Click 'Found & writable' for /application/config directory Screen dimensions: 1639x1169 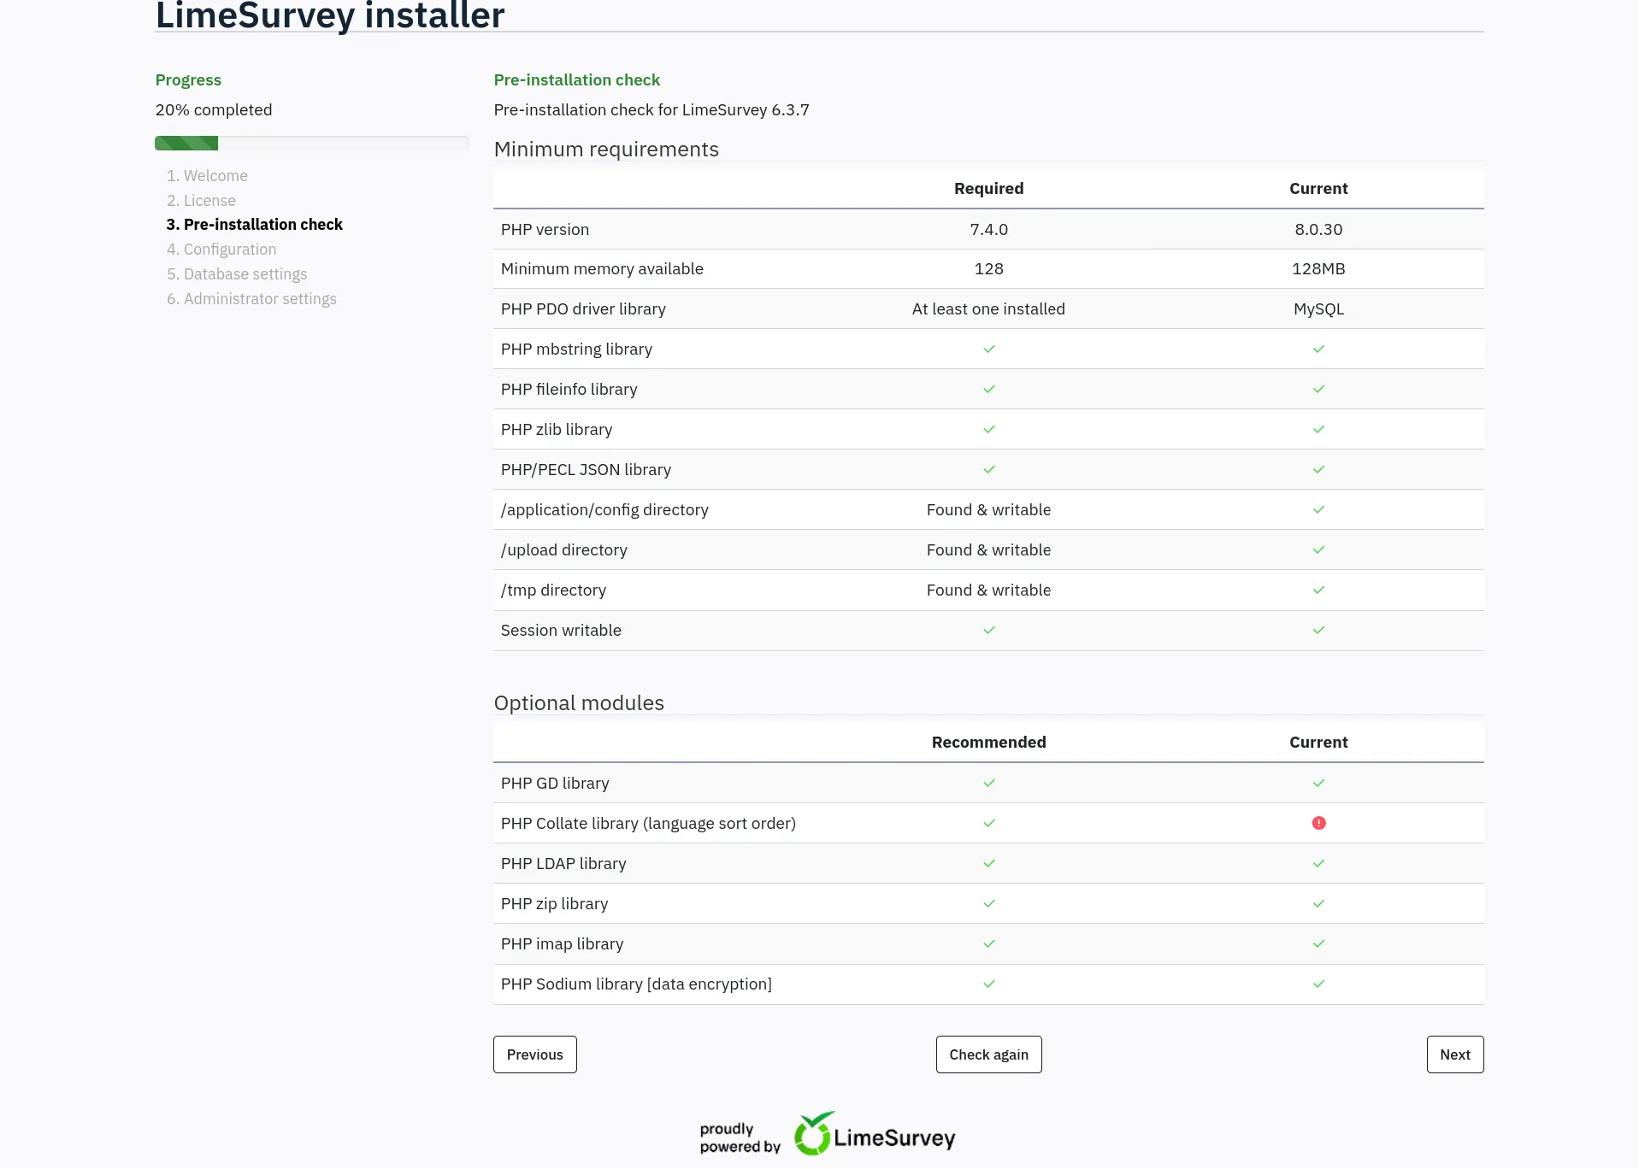[988, 509]
